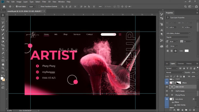199x112 pixels.
Task: Open the Layer menu
Action: [25, 2]
